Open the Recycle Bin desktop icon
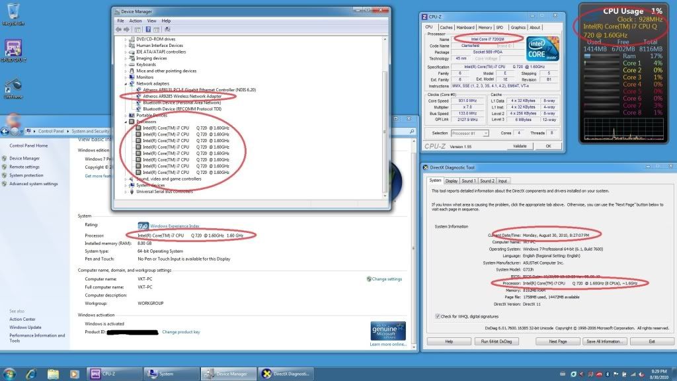 13,13
